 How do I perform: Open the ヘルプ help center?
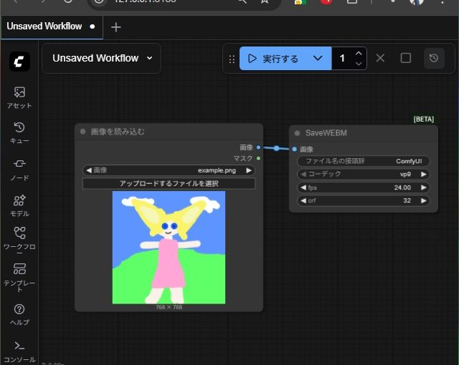19,314
